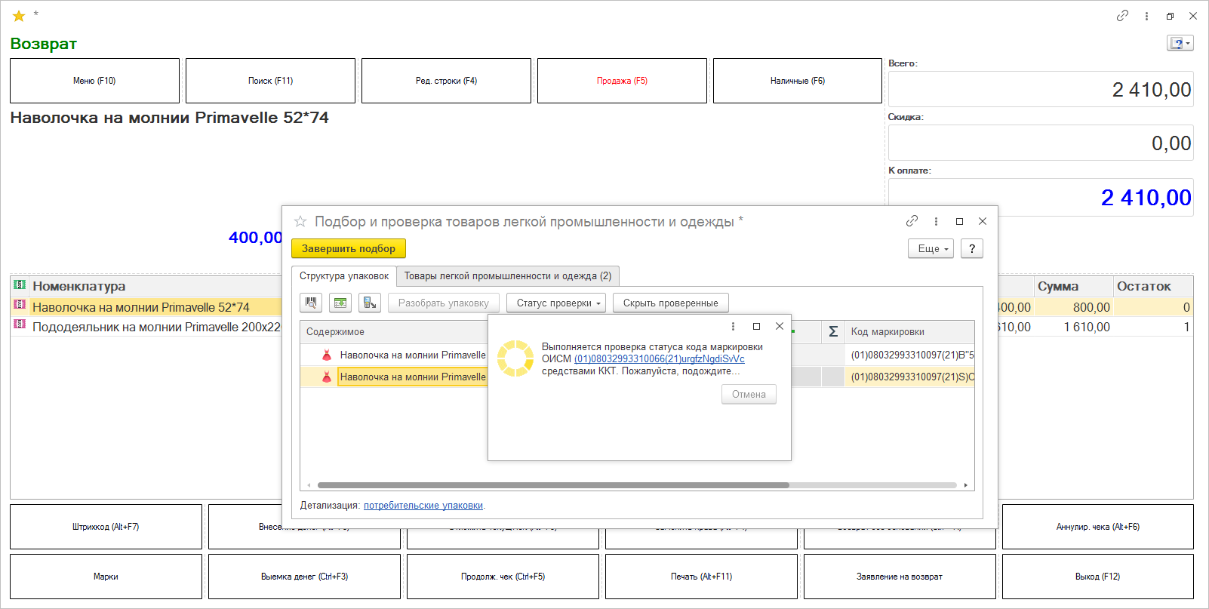Click Продолж. чек (Ctrl+F5) button
This screenshot has width=1209, height=609.
(x=503, y=577)
